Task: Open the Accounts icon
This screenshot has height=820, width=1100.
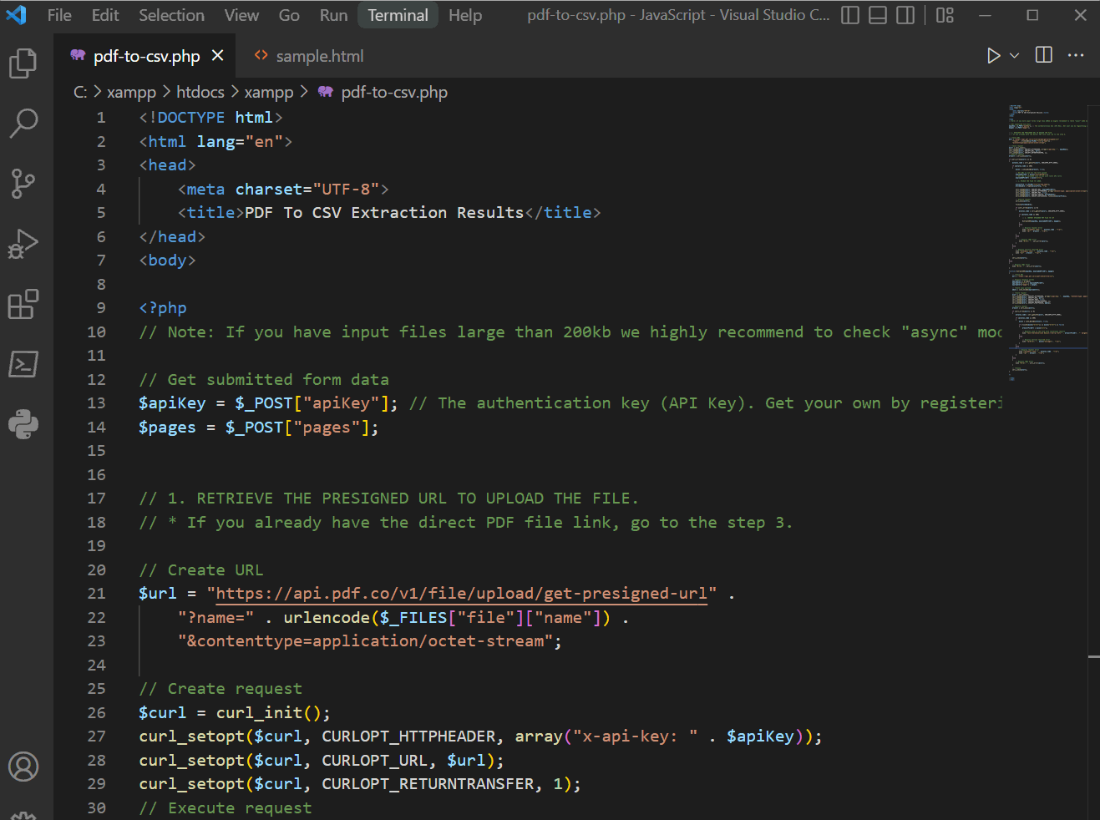Action: coord(23,767)
